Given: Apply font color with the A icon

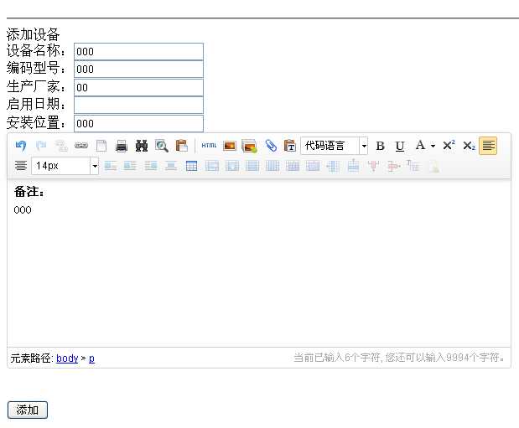Looking at the screenshot, I should pos(420,146).
